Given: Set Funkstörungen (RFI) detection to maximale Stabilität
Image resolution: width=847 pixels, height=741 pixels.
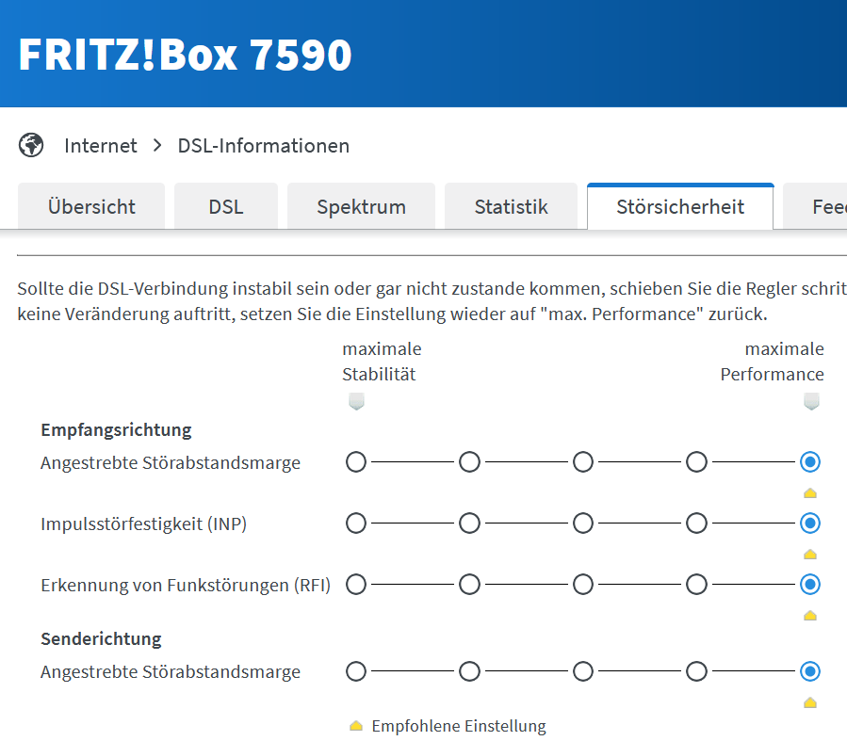Looking at the screenshot, I should point(356,585).
